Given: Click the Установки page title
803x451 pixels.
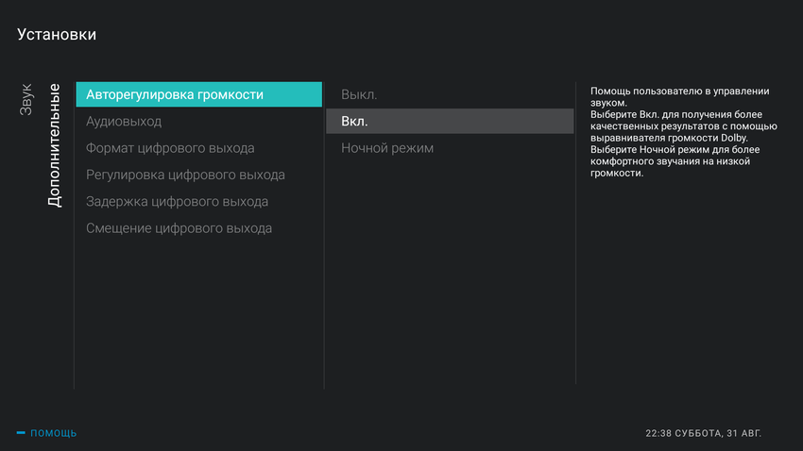Looking at the screenshot, I should point(57,35).
